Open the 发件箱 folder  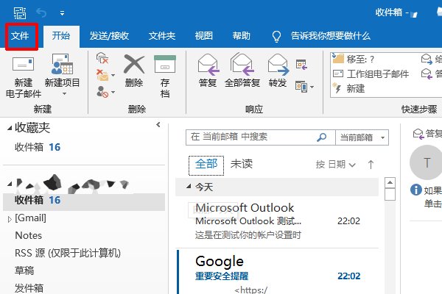click(29, 288)
